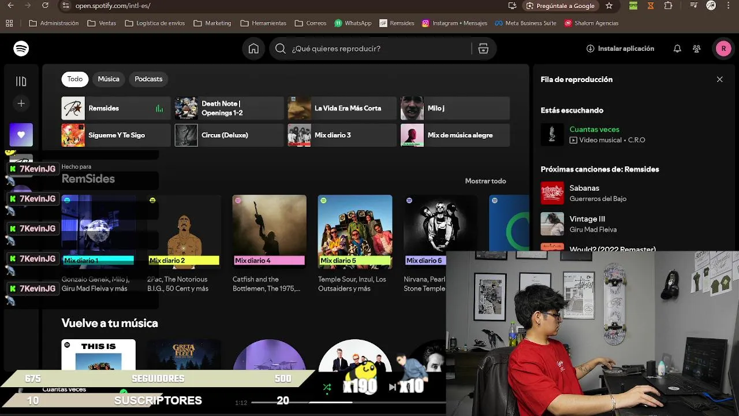
Task: Open Meta Business Suite bookmark
Action: (525, 23)
